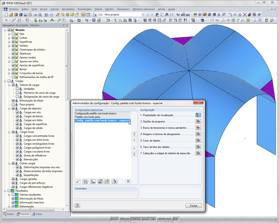
Task: Open the CC1 - Peso próprio load case dropdown
Action: (143, 15)
